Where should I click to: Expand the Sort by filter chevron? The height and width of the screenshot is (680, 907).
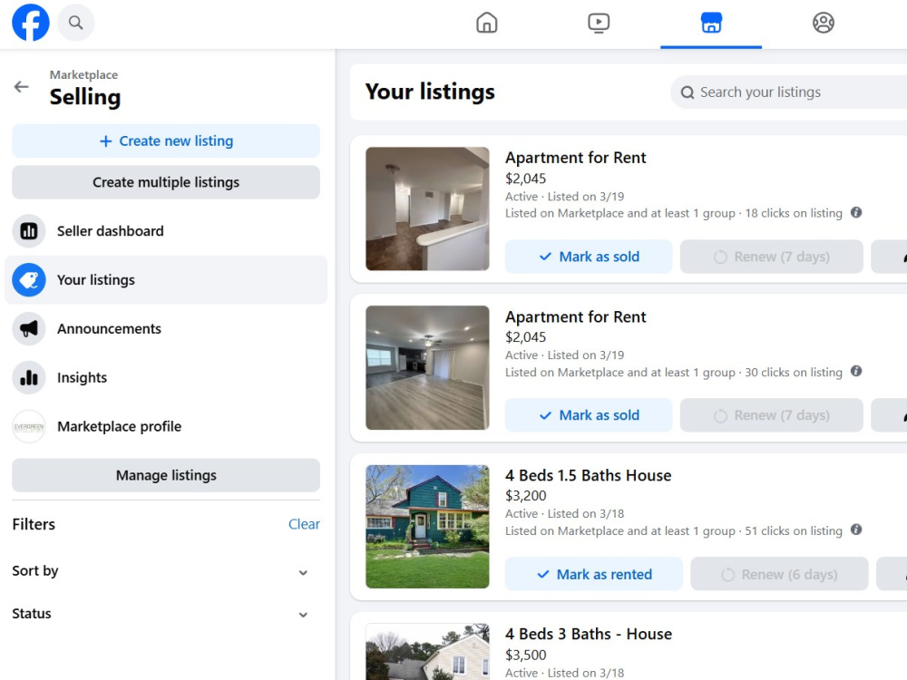click(303, 572)
